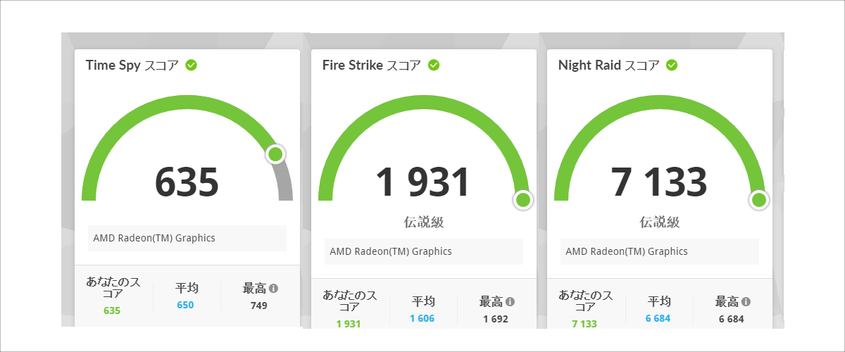Select the Fire Strike スコア title
845x352 pixels.
[x=372, y=65]
